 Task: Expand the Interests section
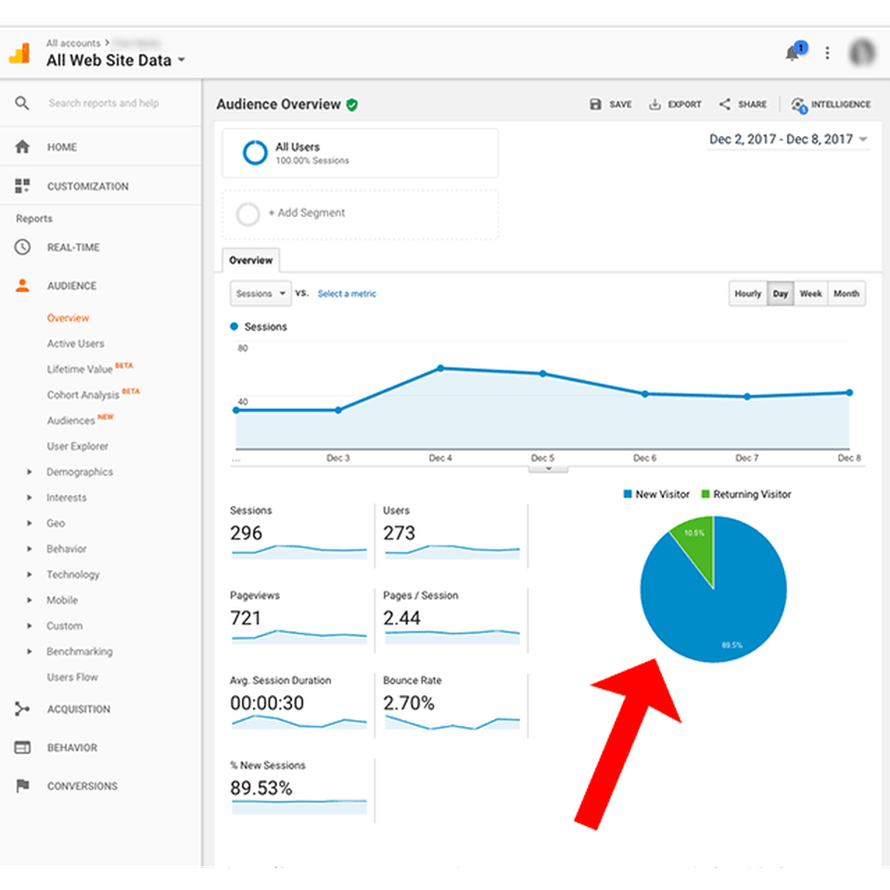click(29, 497)
